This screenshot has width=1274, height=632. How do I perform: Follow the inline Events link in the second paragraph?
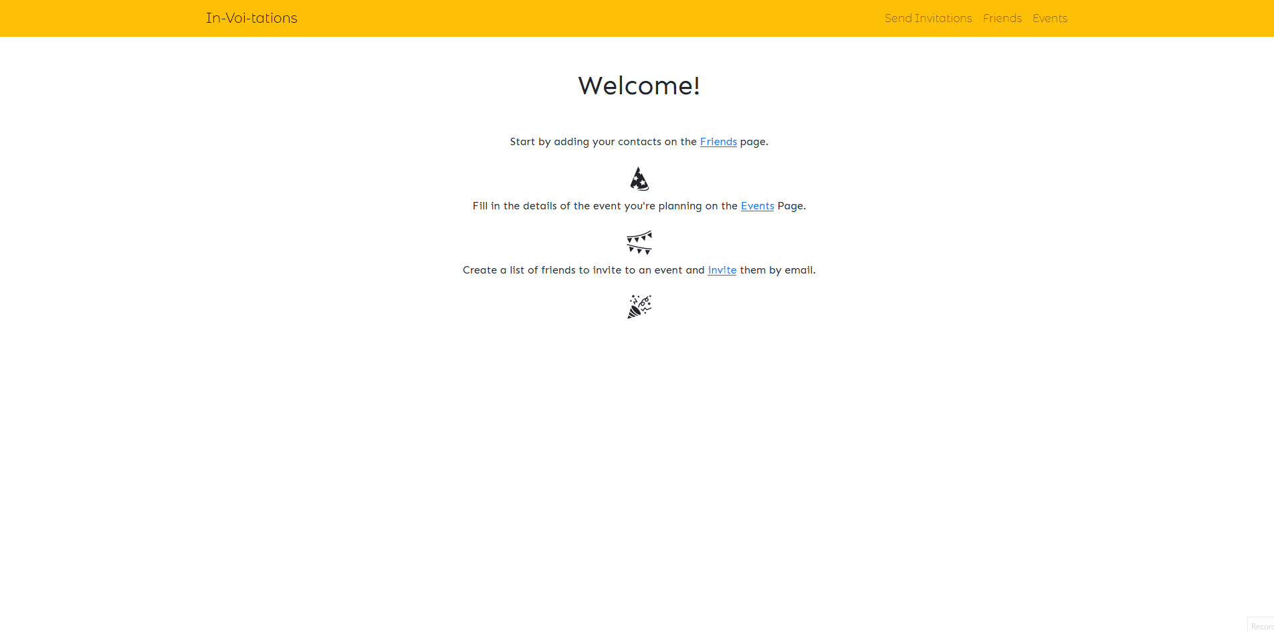pyautogui.click(x=757, y=206)
